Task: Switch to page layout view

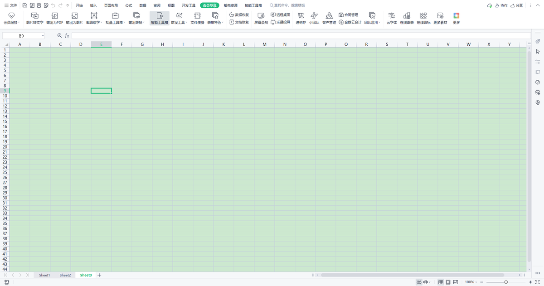Action: point(448,282)
